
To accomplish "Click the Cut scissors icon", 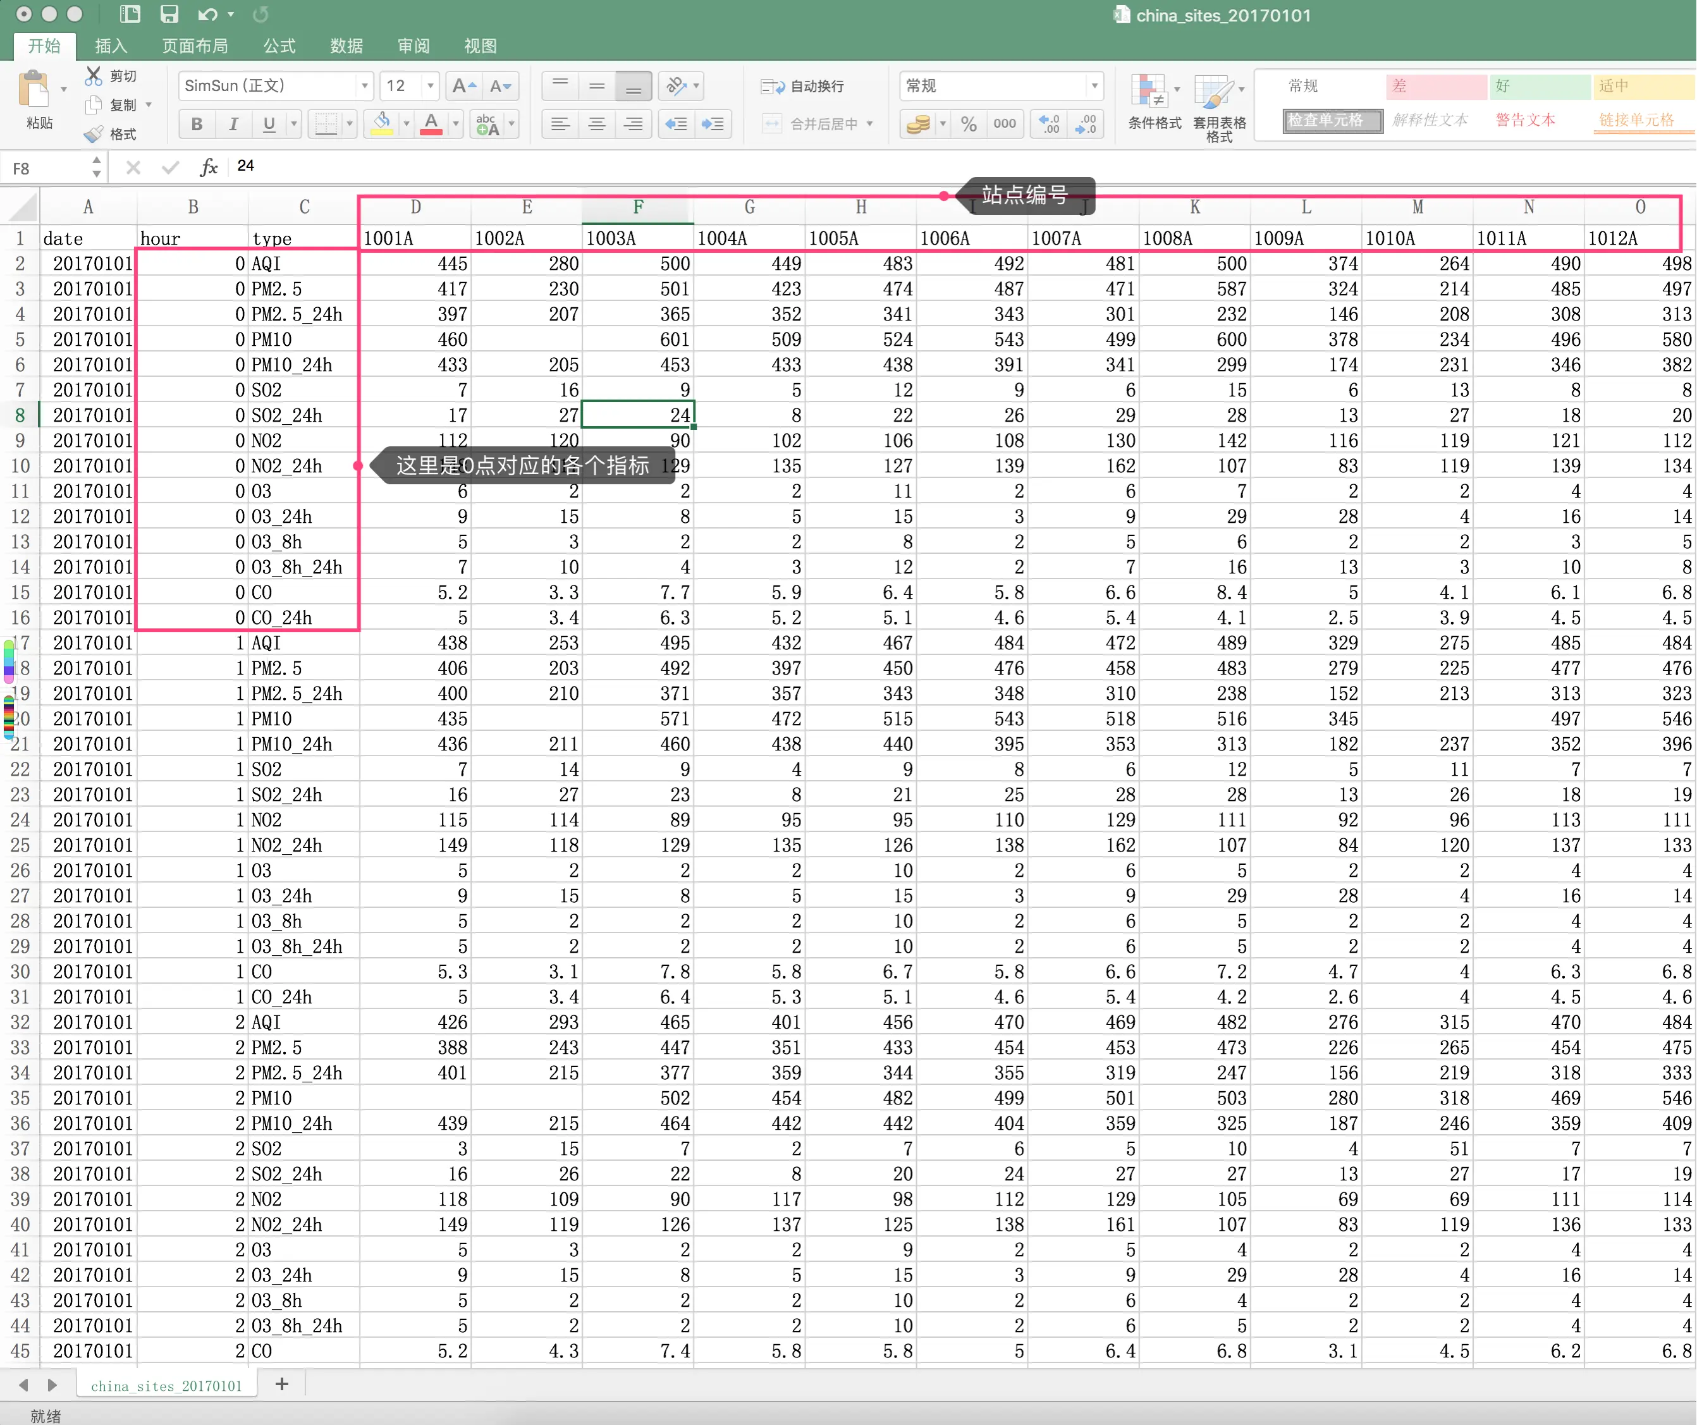I will [94, 76].
